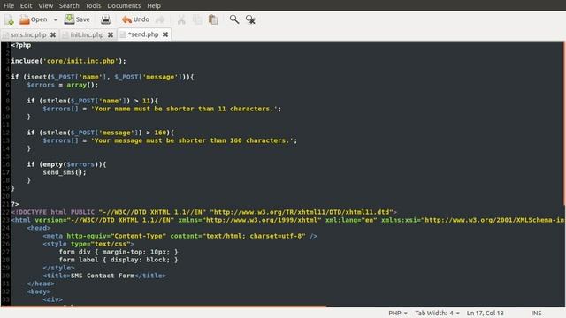Click the Ln 17, Col 18 status indicator

486,313
